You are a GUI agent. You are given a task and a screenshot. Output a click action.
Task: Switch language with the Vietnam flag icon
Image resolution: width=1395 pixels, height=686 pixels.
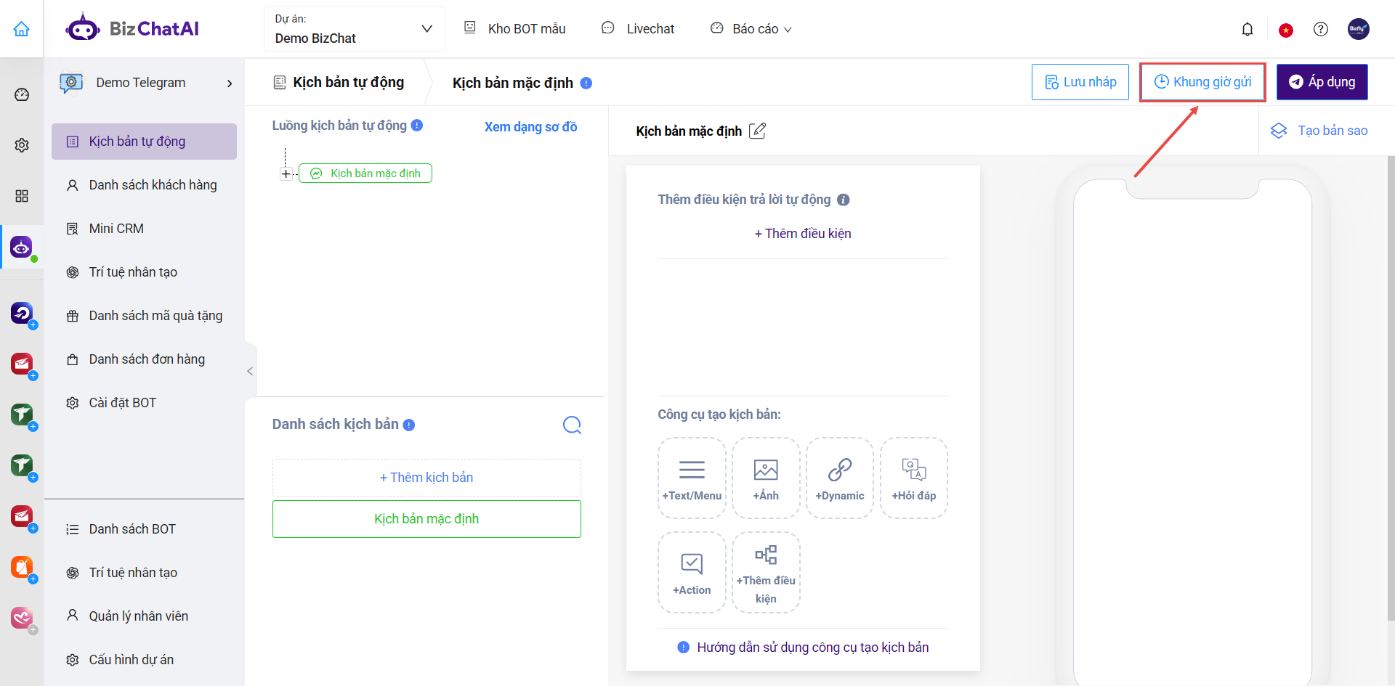point(1286,30)
